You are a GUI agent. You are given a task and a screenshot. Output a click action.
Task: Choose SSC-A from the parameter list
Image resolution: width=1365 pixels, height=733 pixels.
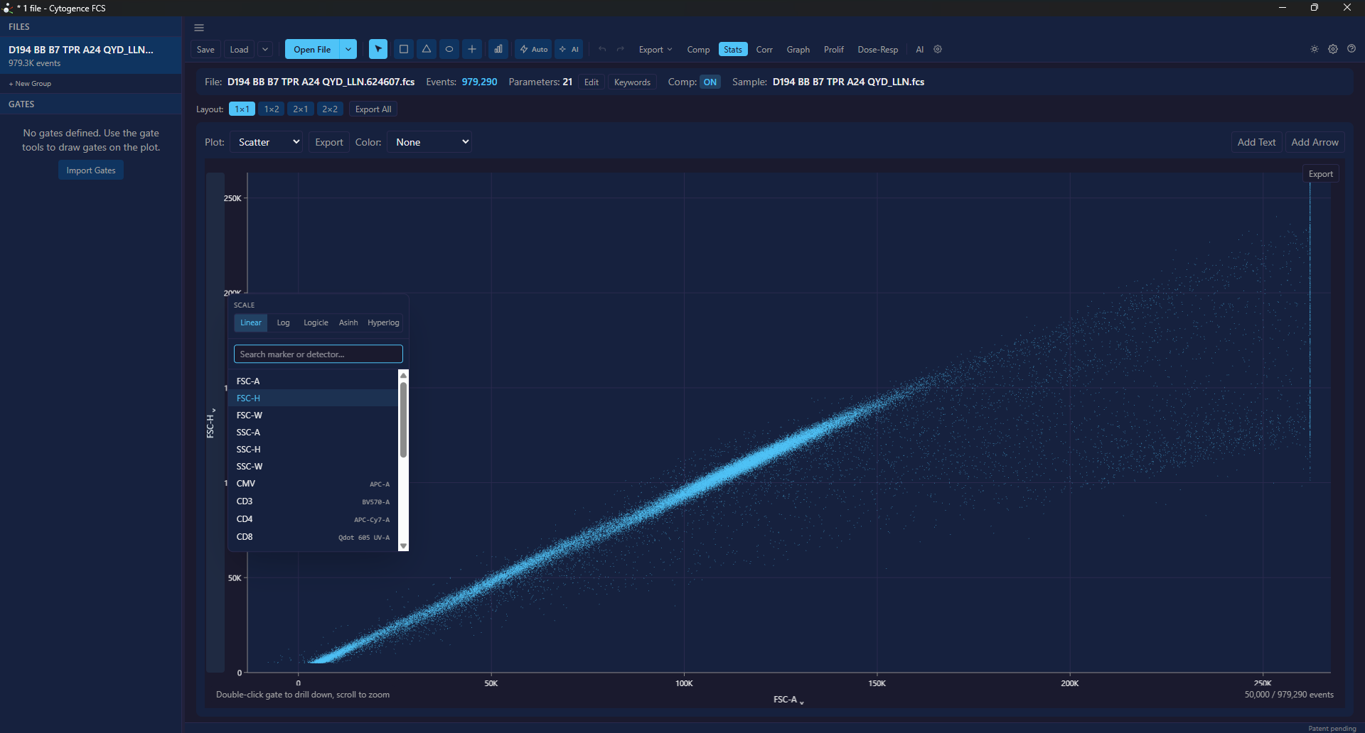coord(313,432)
